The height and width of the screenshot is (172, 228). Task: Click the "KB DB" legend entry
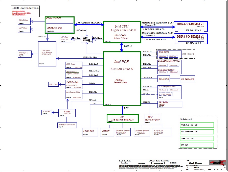197,145
